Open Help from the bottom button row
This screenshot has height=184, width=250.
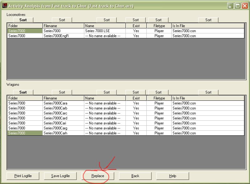click(x=173, y=176)
